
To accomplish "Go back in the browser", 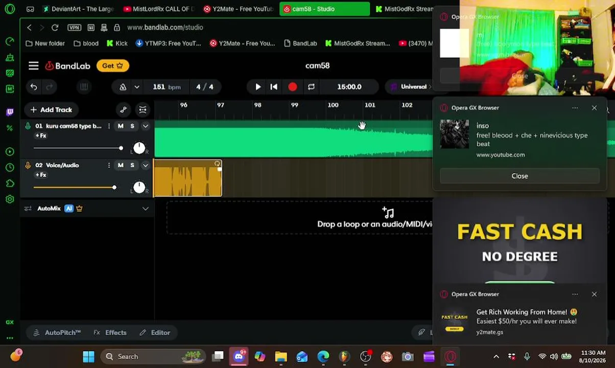I will (29, 28).
